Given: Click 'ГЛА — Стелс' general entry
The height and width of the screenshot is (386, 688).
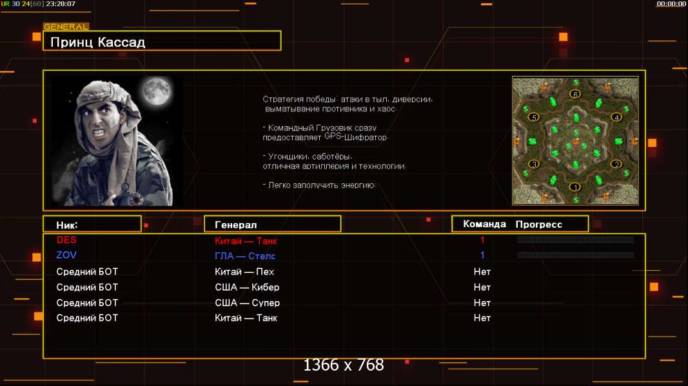Looking at the screenshot, I should pyautogui.click(x=245, y=256).
